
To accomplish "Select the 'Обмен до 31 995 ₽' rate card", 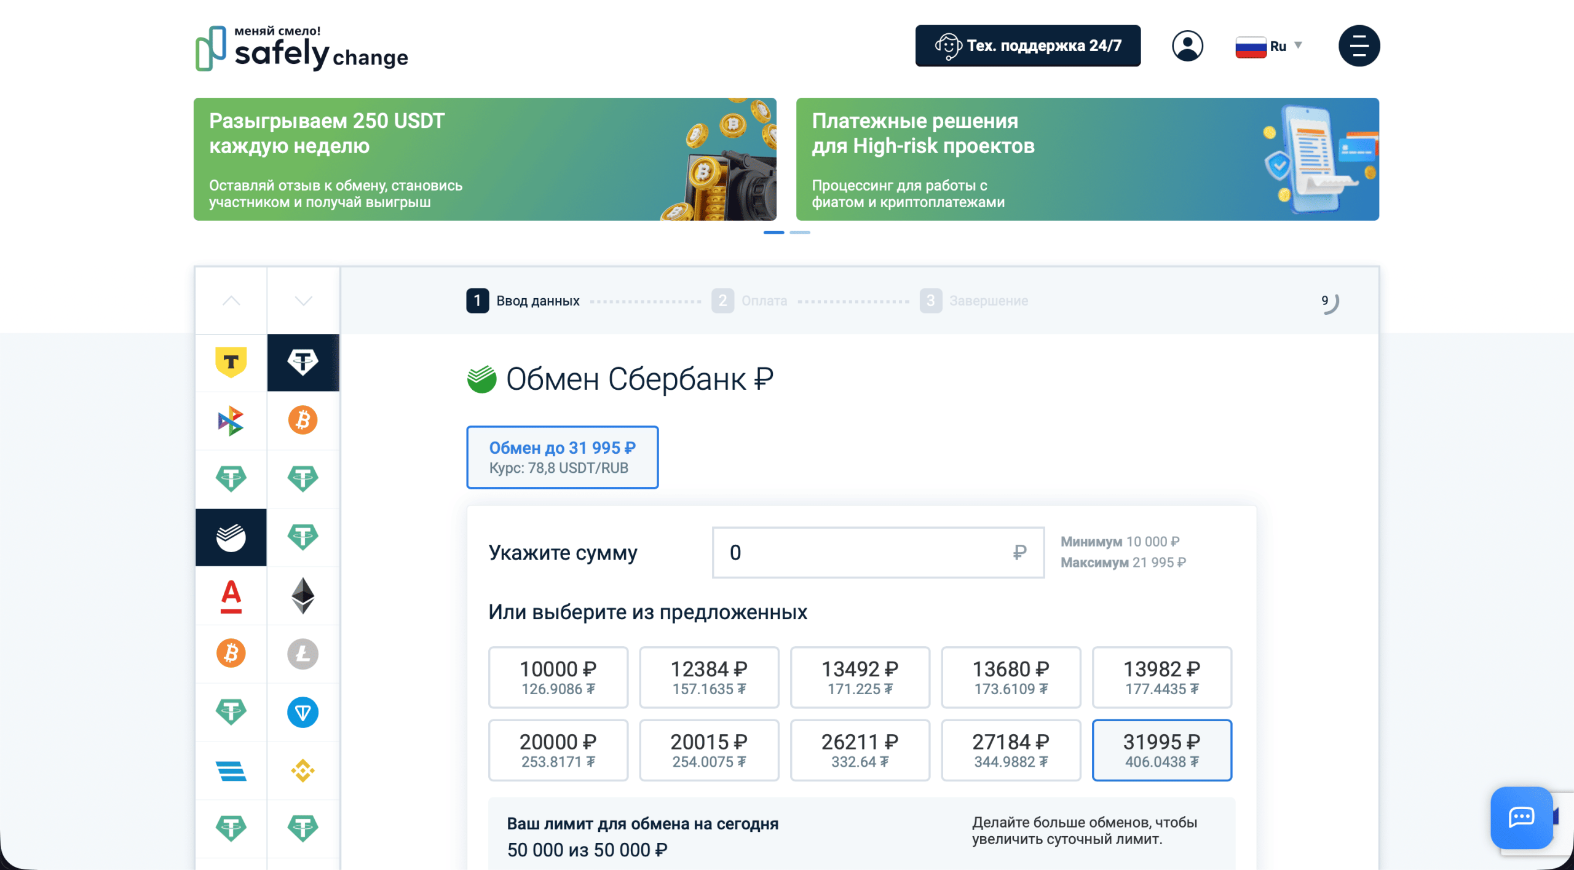I will point(562,457).
